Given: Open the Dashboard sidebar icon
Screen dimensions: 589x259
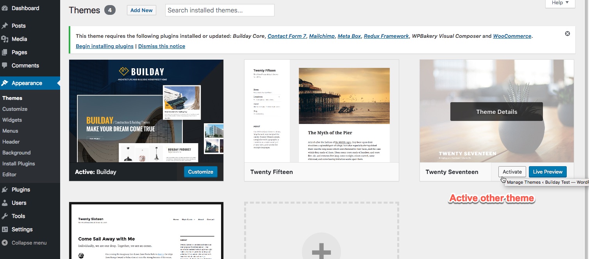Looking at the screenshot, I should tap(5, 8).
